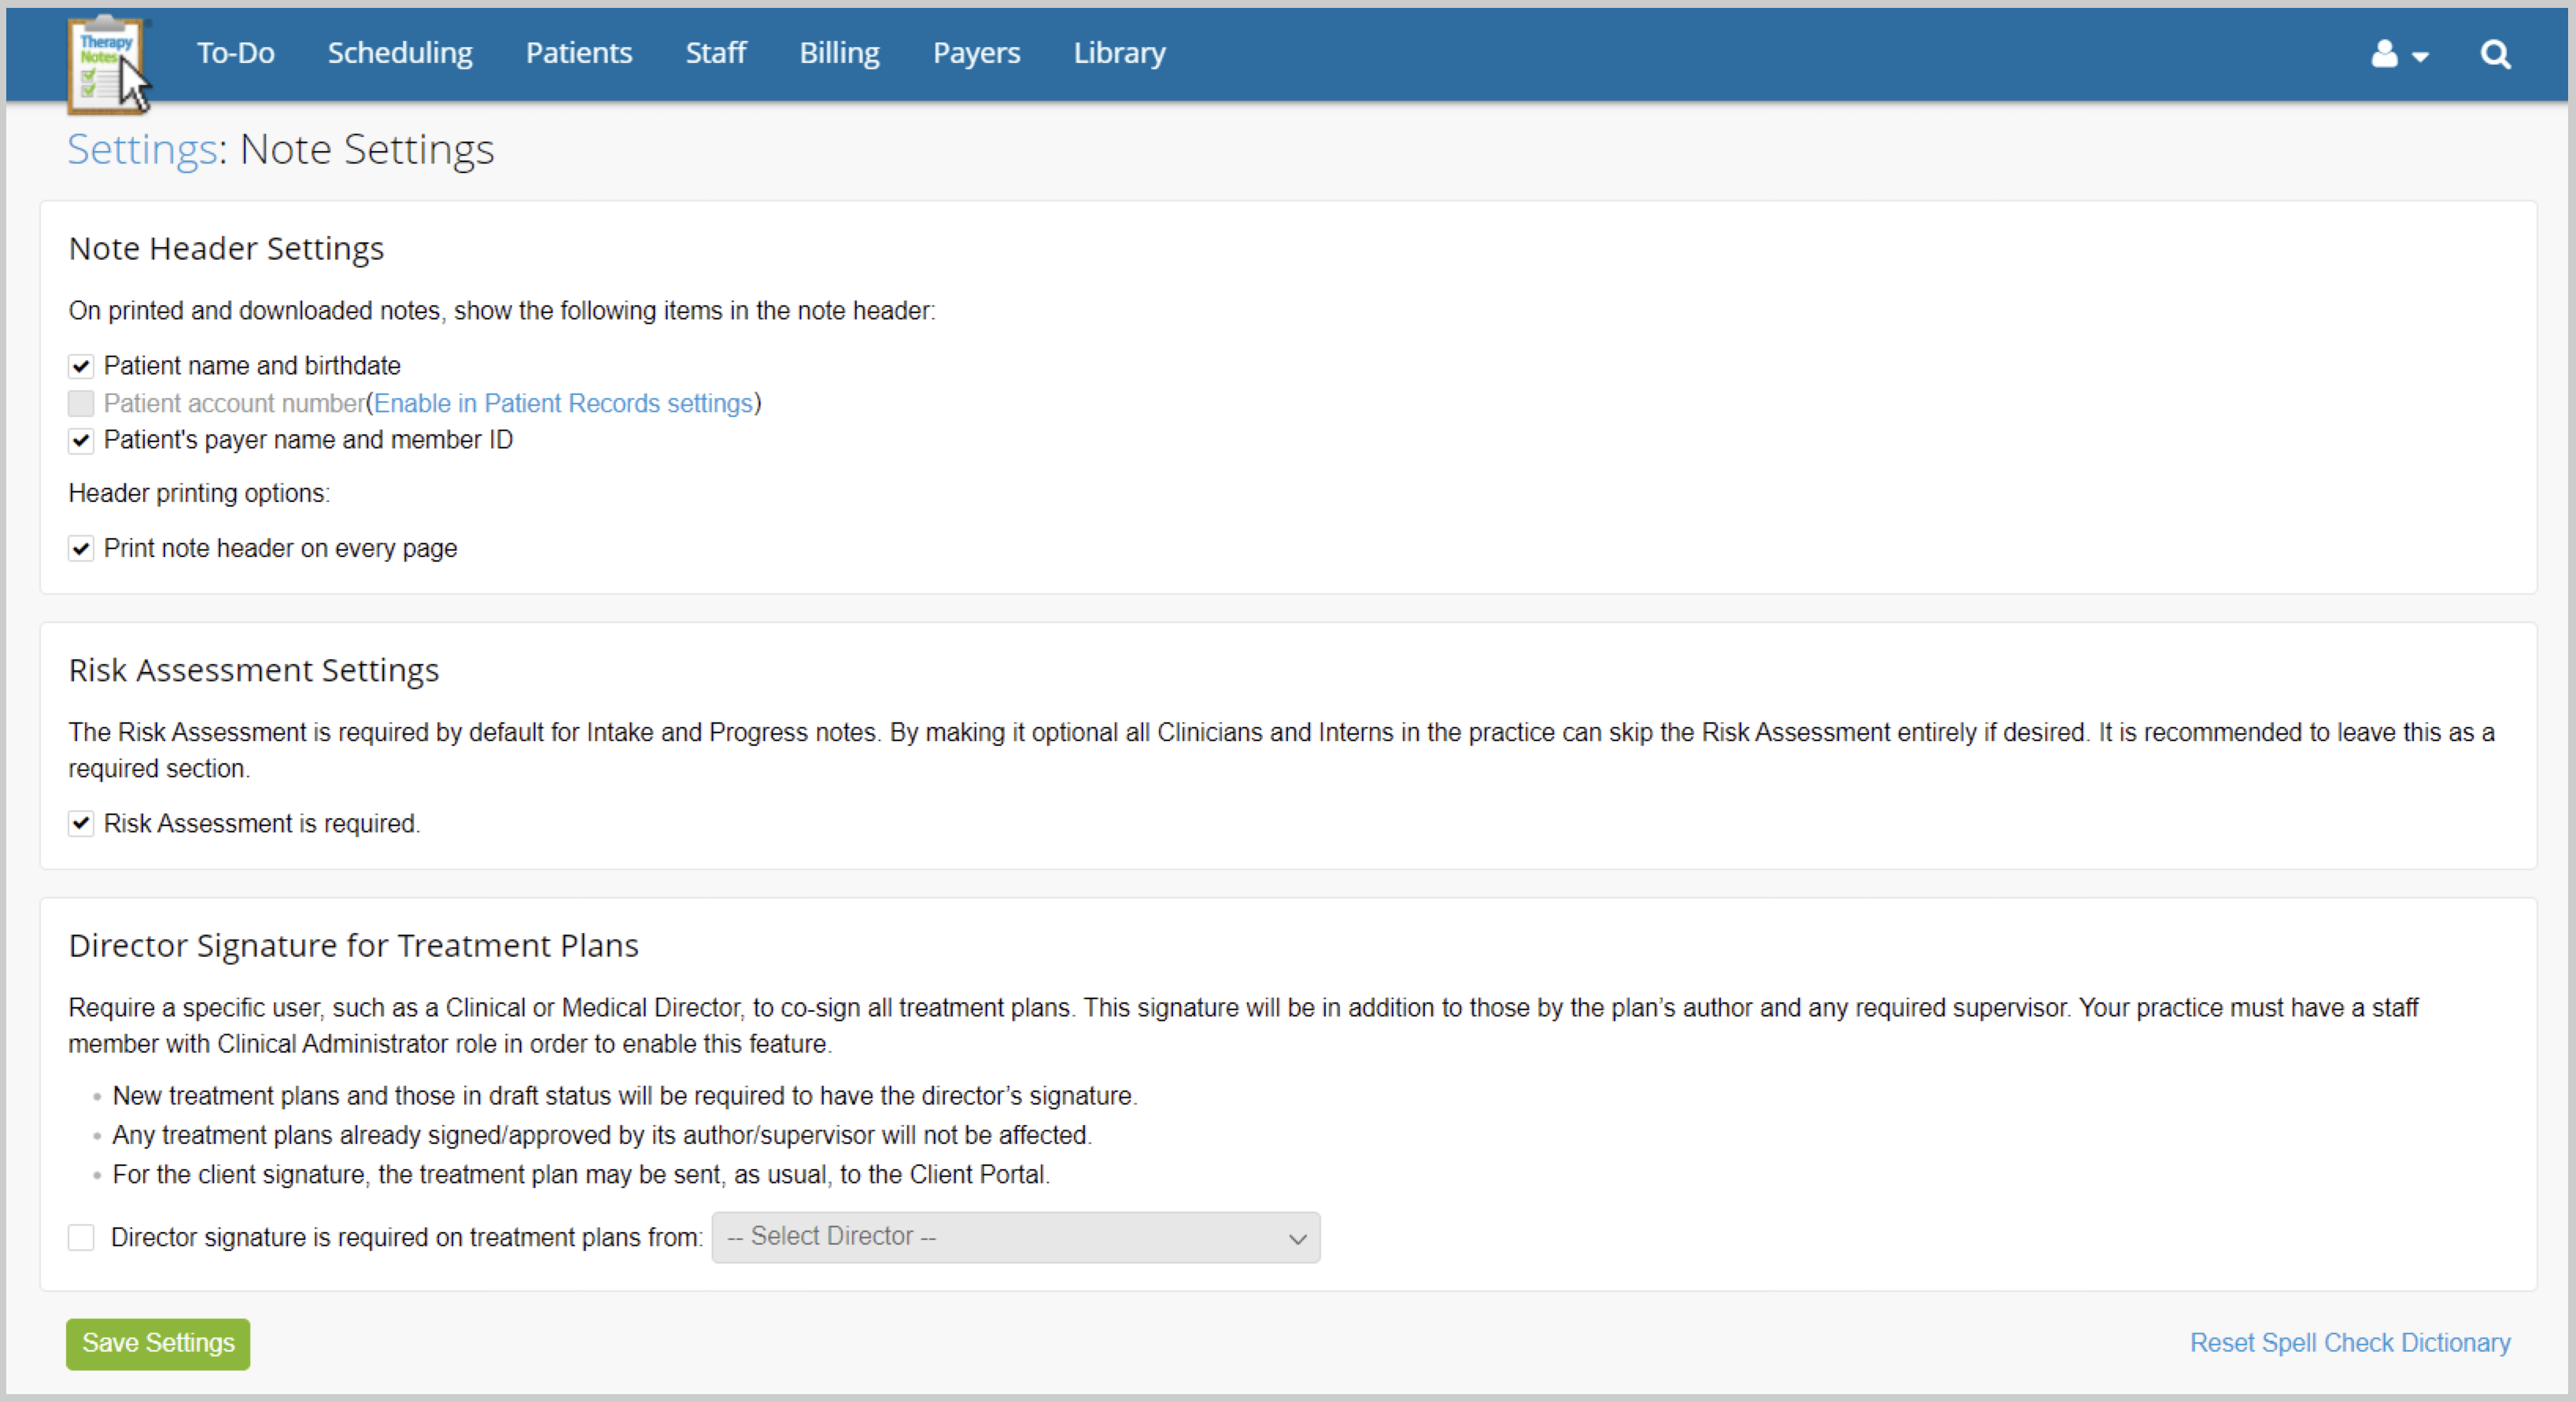This screenshot has width=2576, height=1402.
Task: Uncheck Patient name and birthdate
Action: [81, 366]
